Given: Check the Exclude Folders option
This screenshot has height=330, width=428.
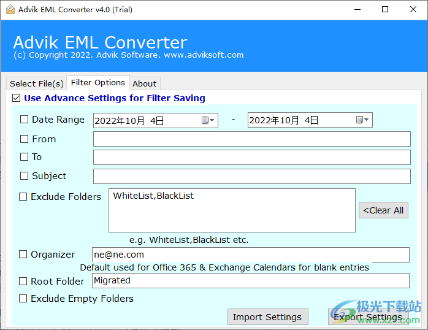Looking at the screenshot, I should point(23,196).
